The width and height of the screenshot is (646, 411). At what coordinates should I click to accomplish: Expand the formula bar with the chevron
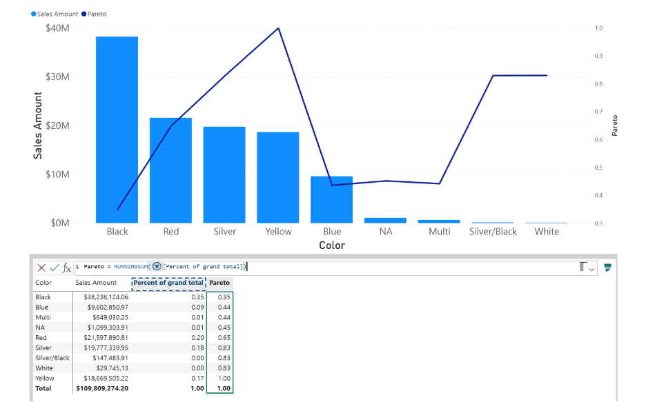point(591,268)
